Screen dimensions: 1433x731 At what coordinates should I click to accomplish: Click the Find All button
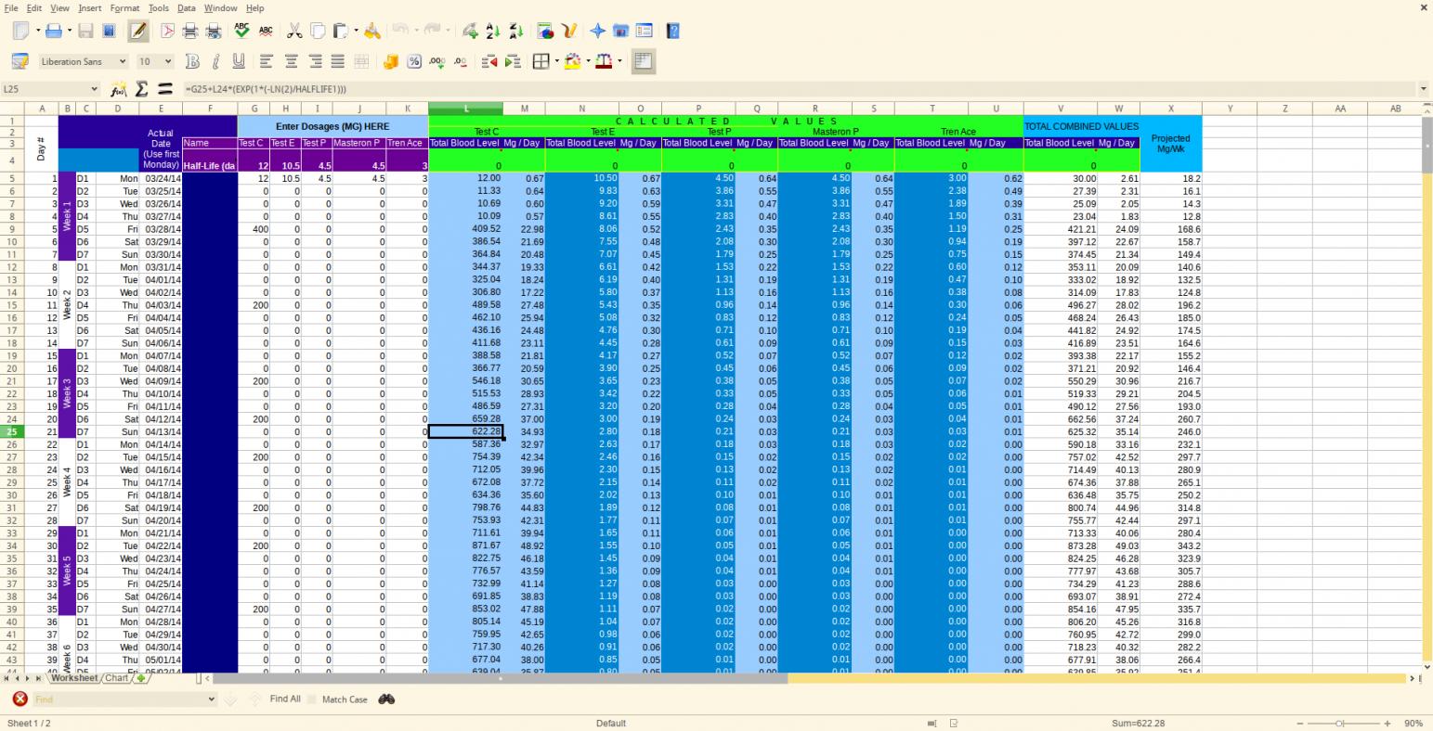[x=285, y=699]
